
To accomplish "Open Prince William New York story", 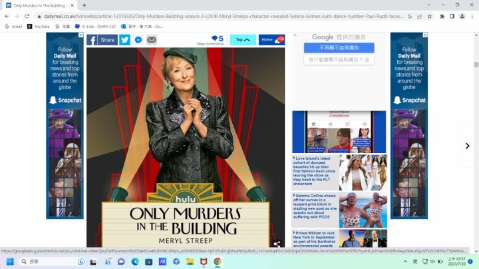I will coord(314,239).
